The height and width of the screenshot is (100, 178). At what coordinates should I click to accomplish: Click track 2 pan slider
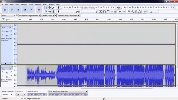7,77
